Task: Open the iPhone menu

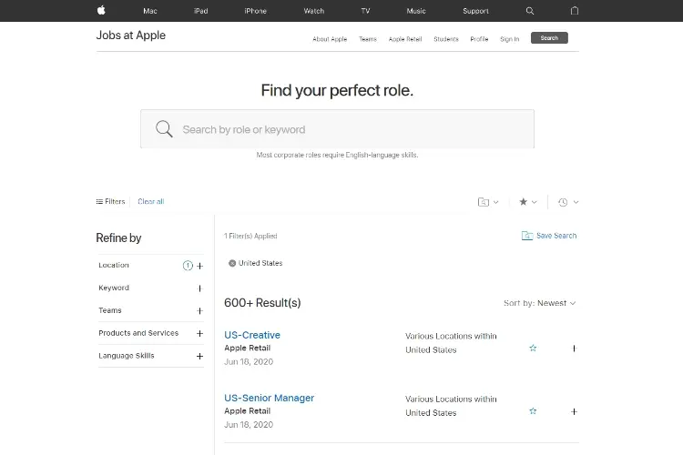Action: pos(255,11)
